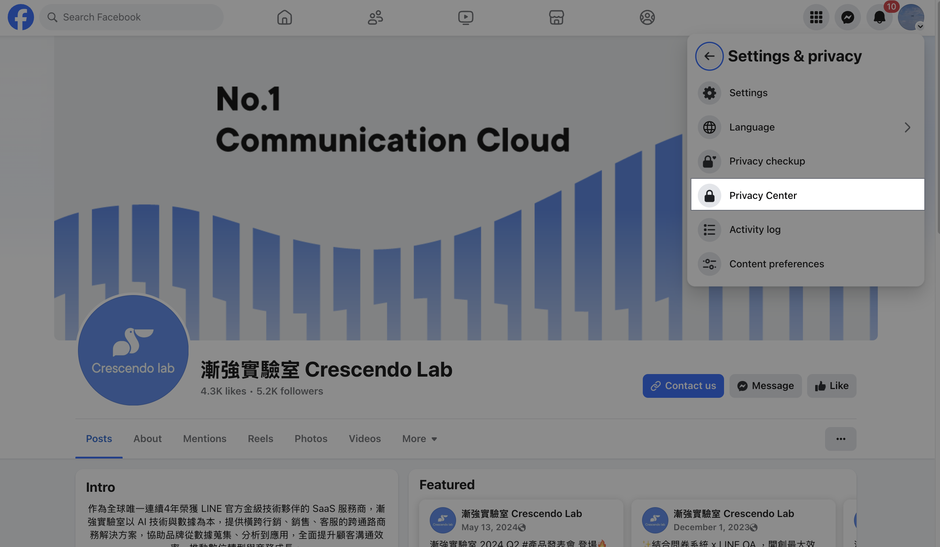Switch to the About tab
The width and height of the screenshot is (940, 547).
(148, 438)
